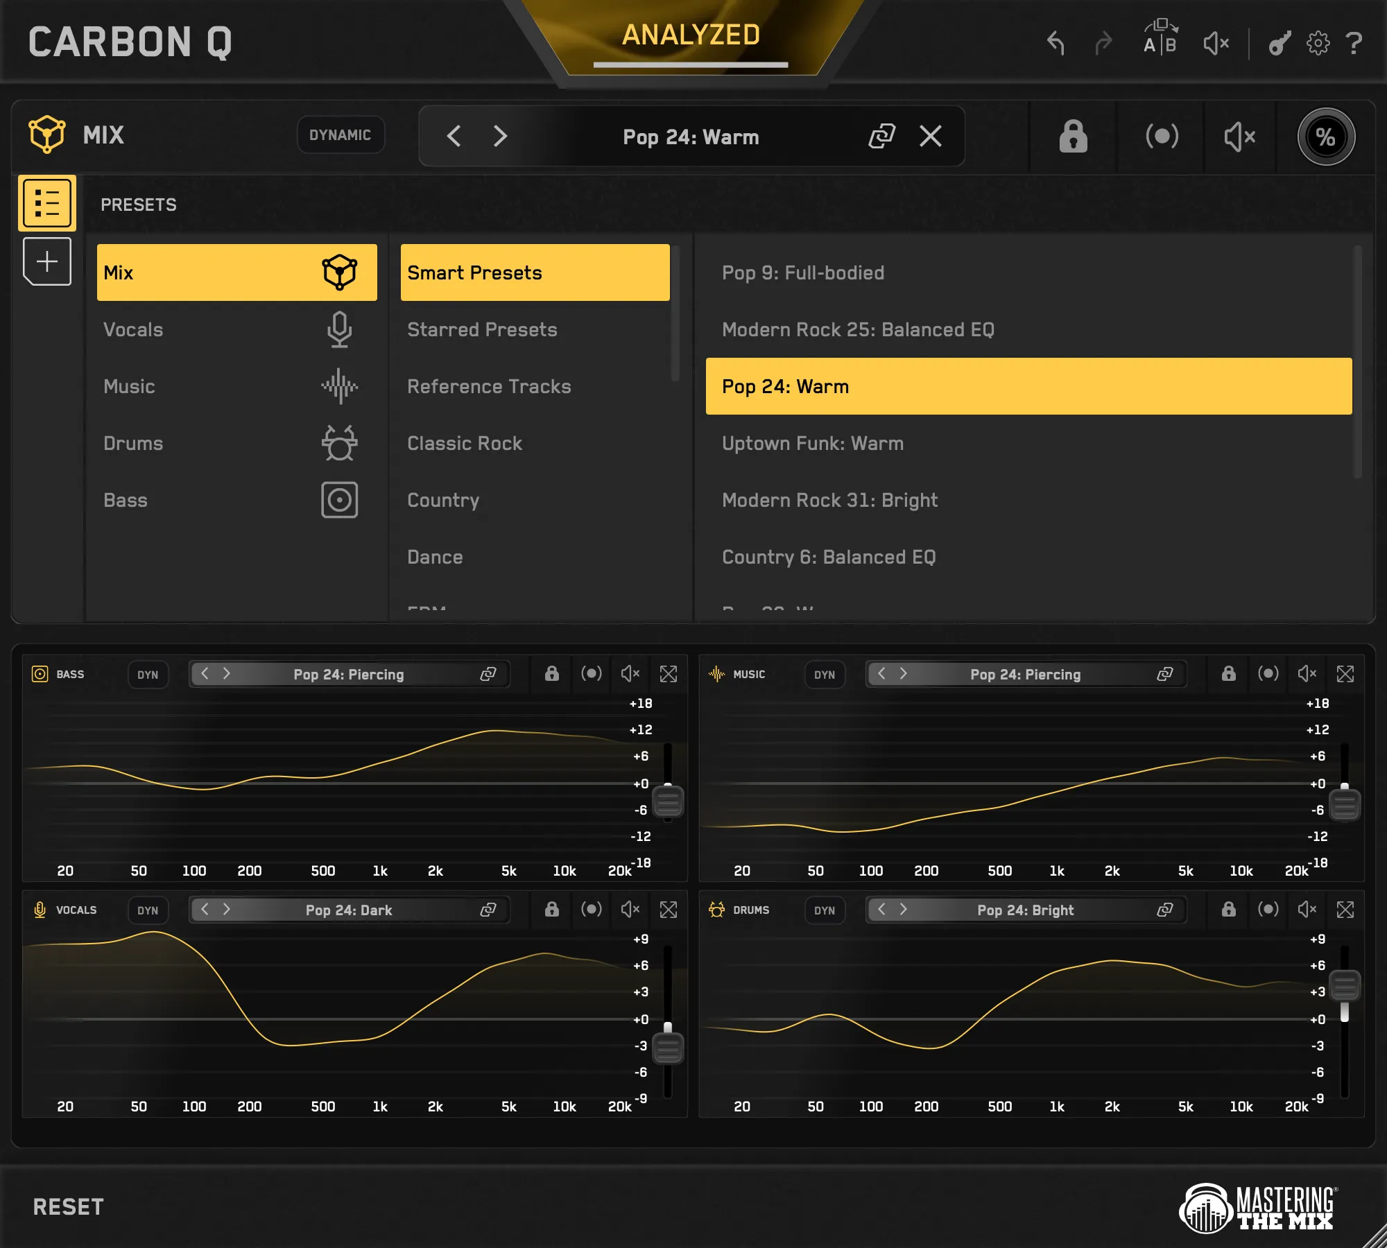Mute the MIX channel EQ

click(x=1240, y=136)
